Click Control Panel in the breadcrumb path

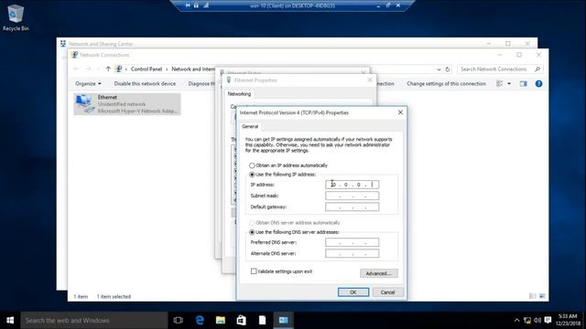[x=146, y=69]
